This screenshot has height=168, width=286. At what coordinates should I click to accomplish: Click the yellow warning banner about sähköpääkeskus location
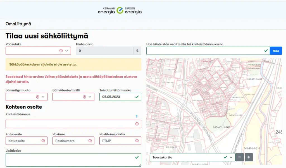(x=73, y=64)
